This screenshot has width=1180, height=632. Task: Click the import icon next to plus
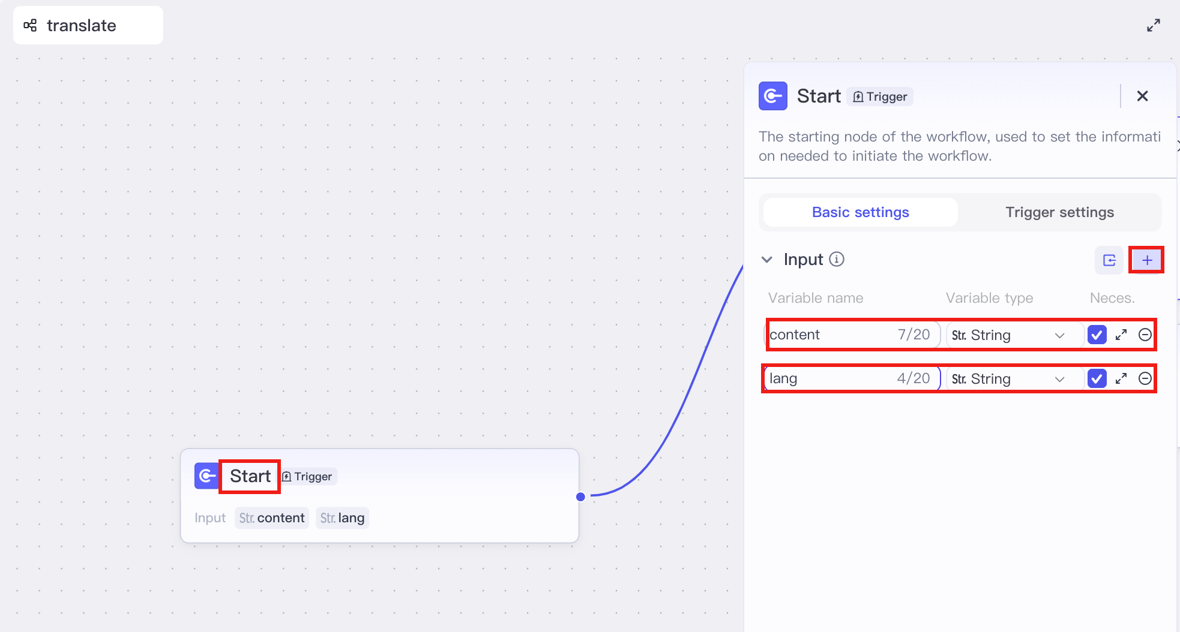click(1109, 260)
